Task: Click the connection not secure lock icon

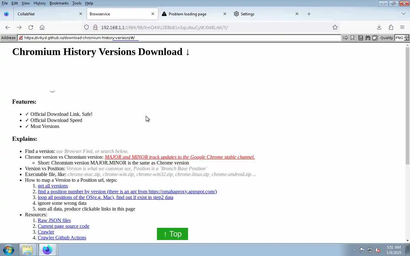Action: (95, 28)
